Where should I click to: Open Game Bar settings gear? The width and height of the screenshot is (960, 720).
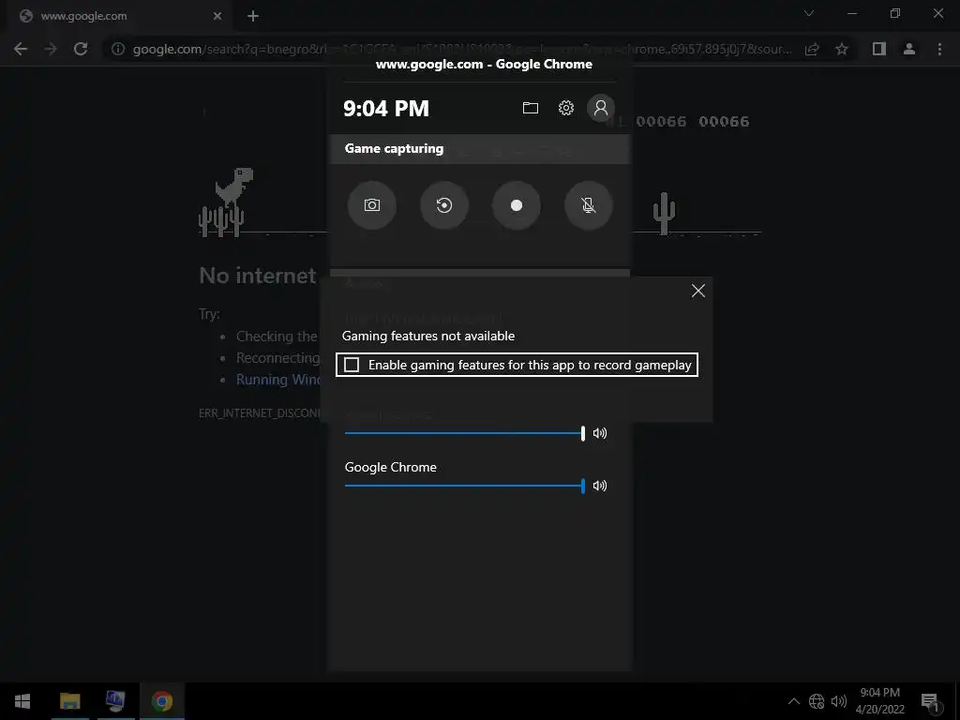(x=565, y=109)
